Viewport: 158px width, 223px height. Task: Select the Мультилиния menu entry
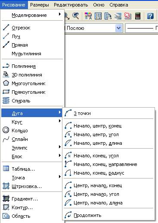32,54
